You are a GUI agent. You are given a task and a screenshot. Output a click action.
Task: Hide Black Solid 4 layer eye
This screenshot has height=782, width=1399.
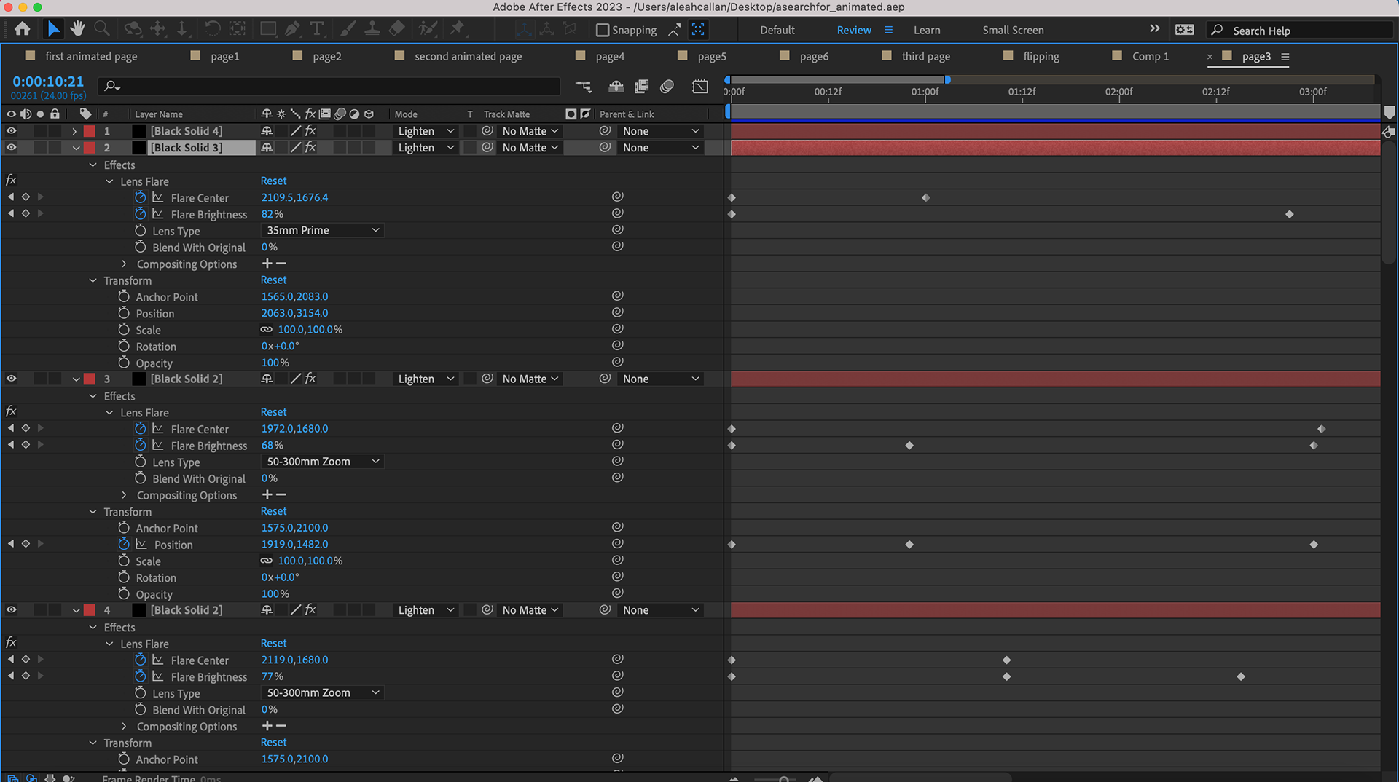click(11, 131)
